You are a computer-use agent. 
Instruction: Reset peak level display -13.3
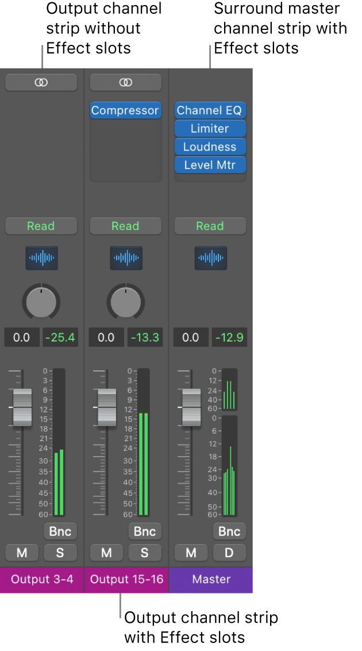145,337
